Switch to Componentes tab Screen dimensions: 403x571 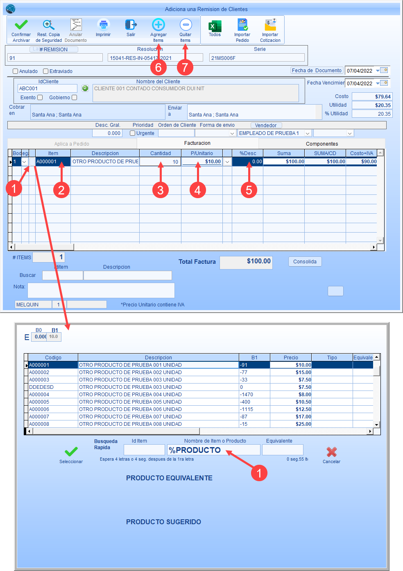(x=322, y=144)
